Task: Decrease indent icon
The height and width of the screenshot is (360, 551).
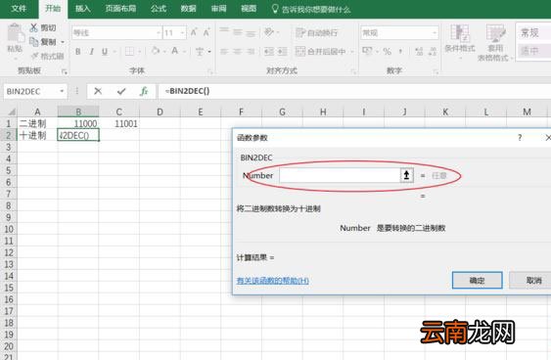Action: pos(269,52)
